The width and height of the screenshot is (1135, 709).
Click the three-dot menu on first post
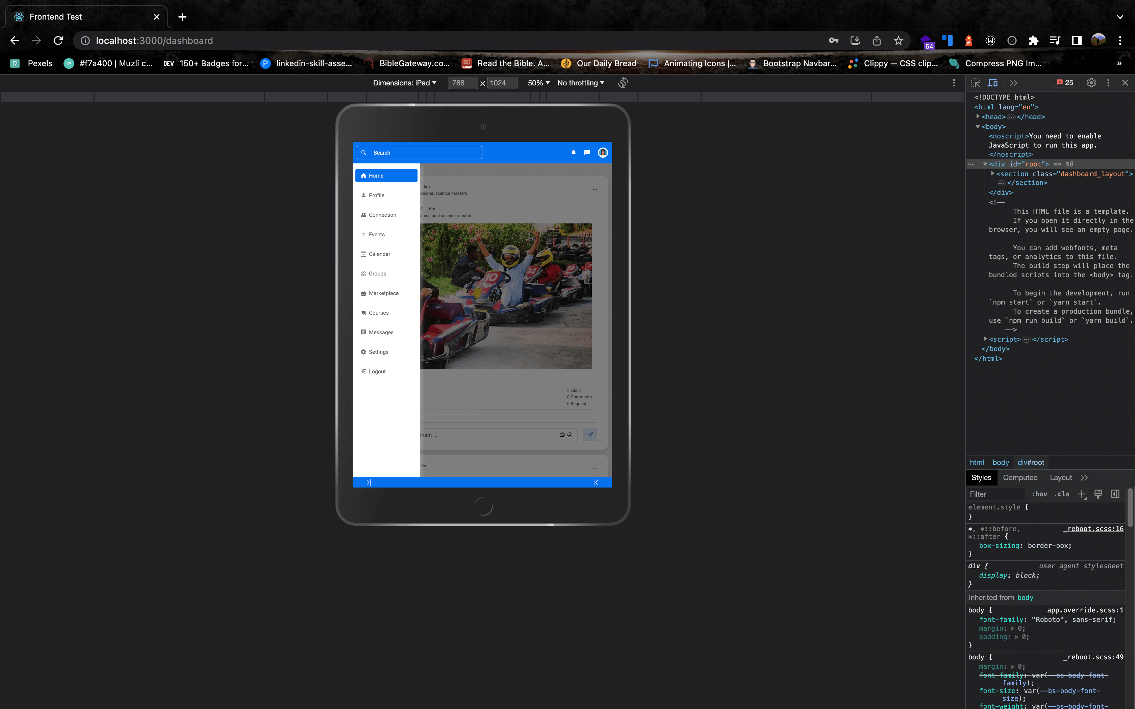(595, 189)
